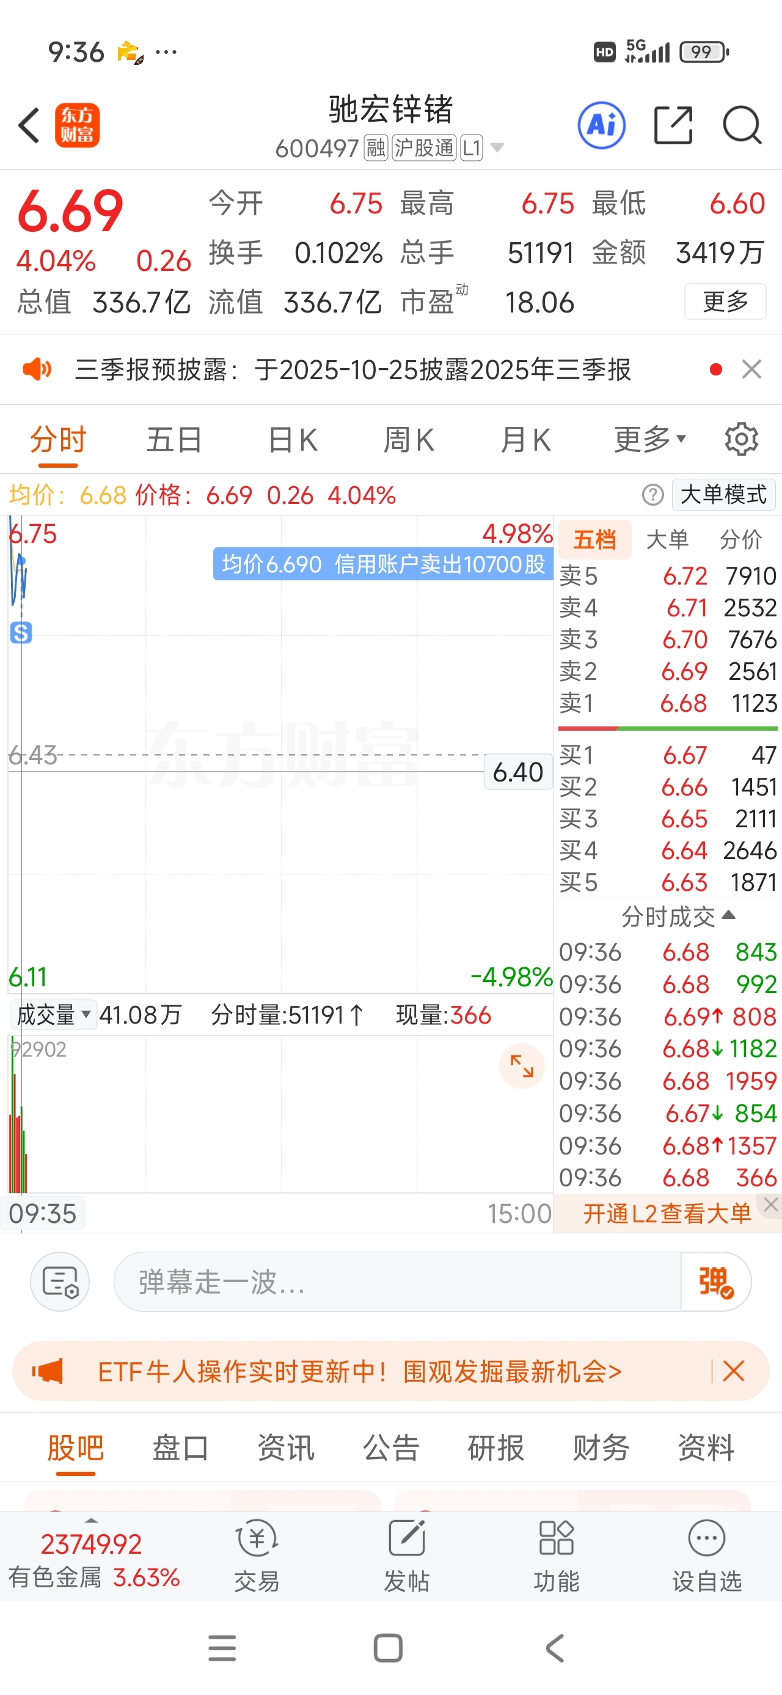Tap the L1 level tag
Image resolution: width=782 pixels, height=1695 pixels.
472,148
